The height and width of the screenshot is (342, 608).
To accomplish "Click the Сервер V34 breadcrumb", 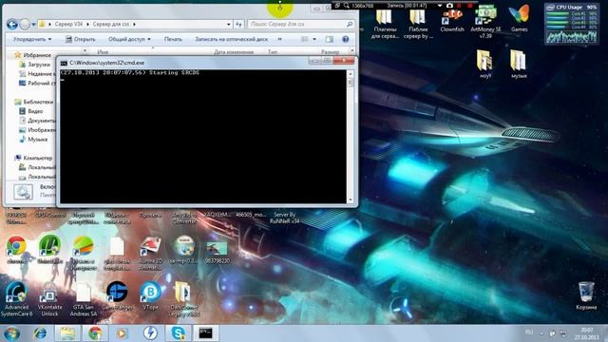I will pos(68,24).
